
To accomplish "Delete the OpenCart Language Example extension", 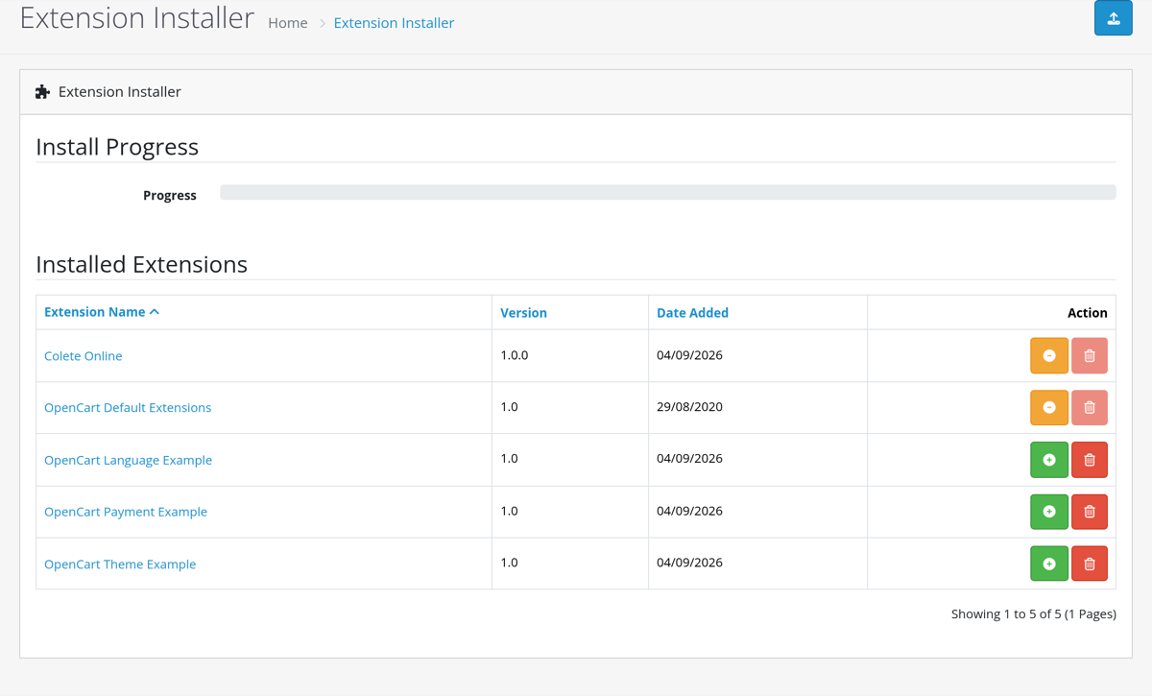I will pyautogui.click(x=1090, y=460).
